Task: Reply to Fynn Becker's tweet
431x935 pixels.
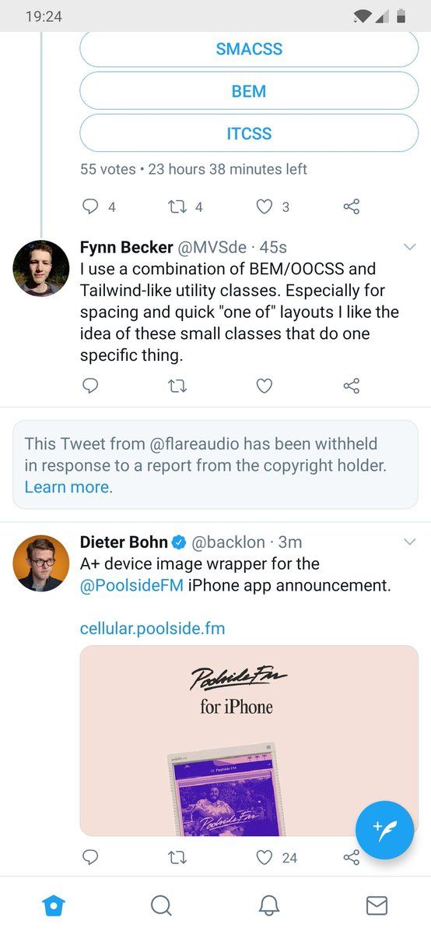Action: click(90, 386)
